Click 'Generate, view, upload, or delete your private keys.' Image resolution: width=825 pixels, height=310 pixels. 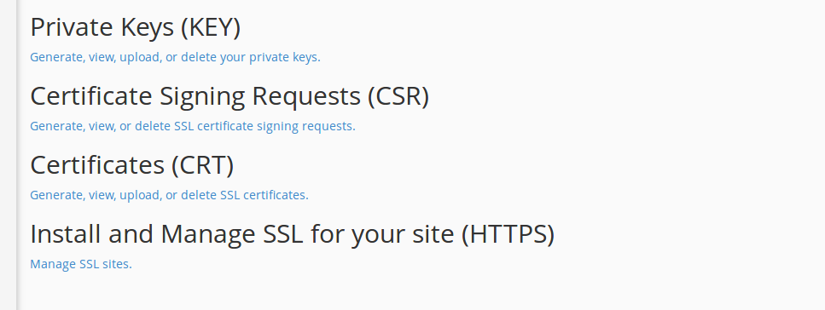click(x=175, y=57)
